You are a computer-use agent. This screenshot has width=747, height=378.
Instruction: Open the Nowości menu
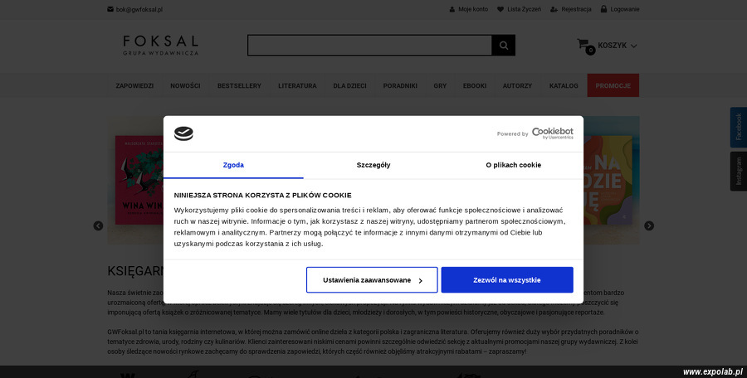(185, 85)
